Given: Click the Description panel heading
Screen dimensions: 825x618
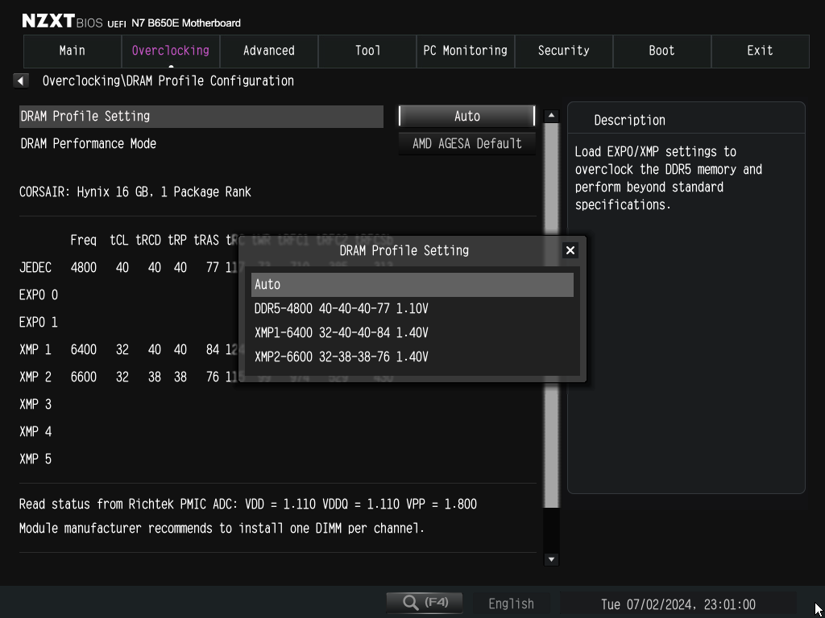Looking at the screenshot, I should (x=630, y=121).
